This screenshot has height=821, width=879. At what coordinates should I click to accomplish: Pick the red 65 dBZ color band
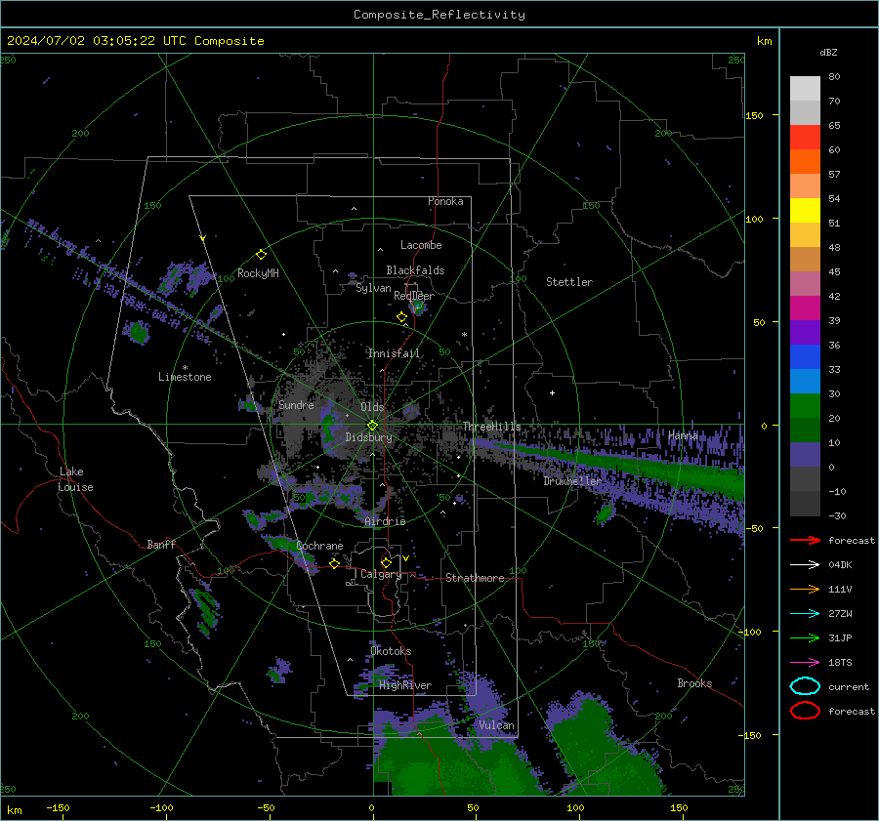coord(805,137)
